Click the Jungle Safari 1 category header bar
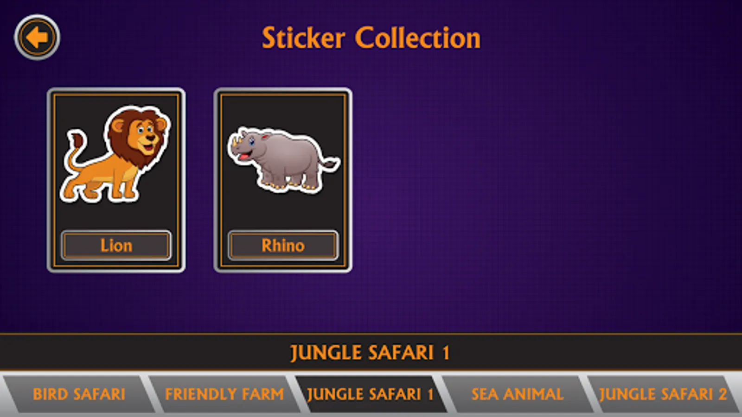The height and width of the screenshot is (417, 742). click(x=371, y=352)
